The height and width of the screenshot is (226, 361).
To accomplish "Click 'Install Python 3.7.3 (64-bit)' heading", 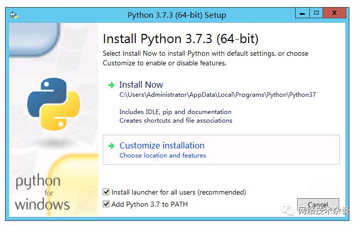I will [181, 39].
